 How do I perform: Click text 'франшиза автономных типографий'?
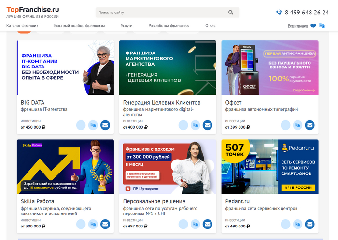pyautogui.click(x=262, y=109)
